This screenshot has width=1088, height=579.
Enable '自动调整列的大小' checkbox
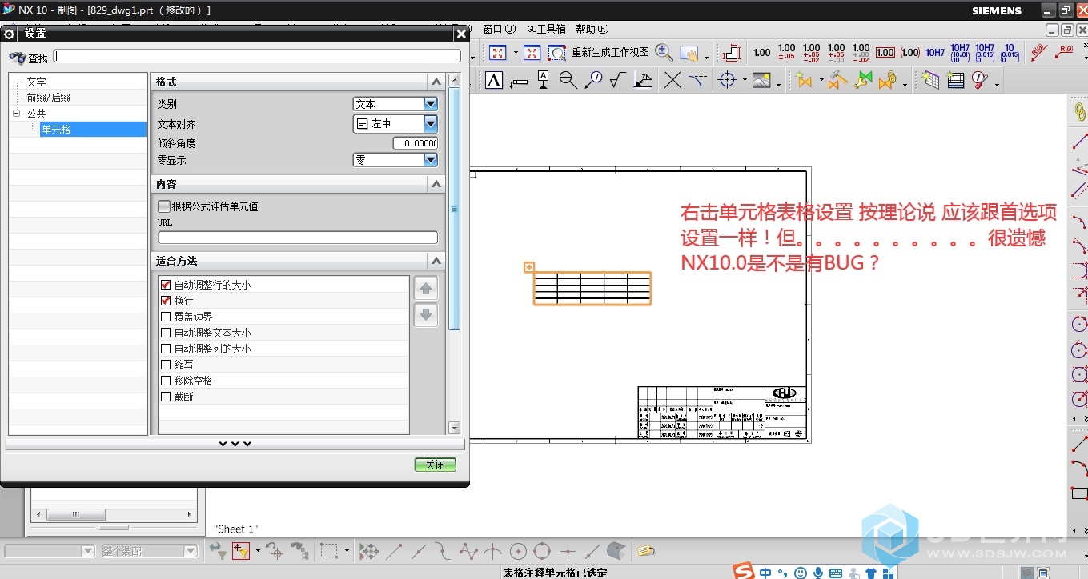pos(166,349)
